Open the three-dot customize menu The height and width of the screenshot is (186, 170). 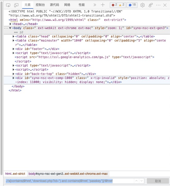click(158, 5)
